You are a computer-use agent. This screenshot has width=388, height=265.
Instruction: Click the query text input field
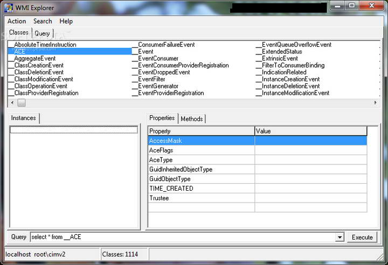[183, 237]
